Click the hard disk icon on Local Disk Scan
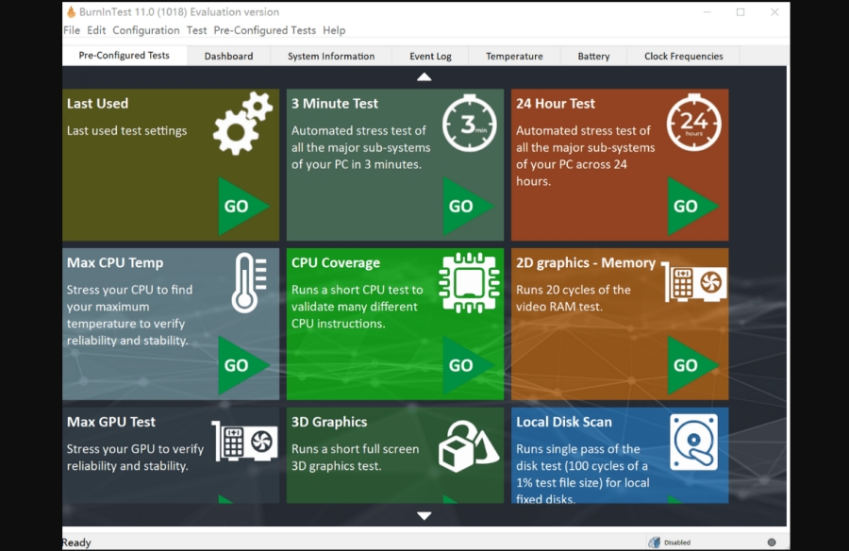The image size is (849, 551). pos(693,442)
